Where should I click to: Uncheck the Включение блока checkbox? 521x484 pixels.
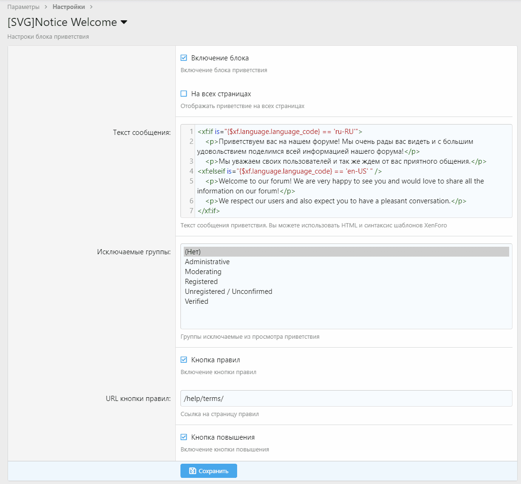184,58
